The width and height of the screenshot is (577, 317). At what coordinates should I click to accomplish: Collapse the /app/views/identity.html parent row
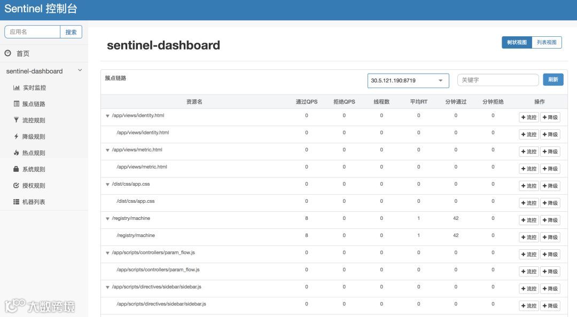[107, 116]
